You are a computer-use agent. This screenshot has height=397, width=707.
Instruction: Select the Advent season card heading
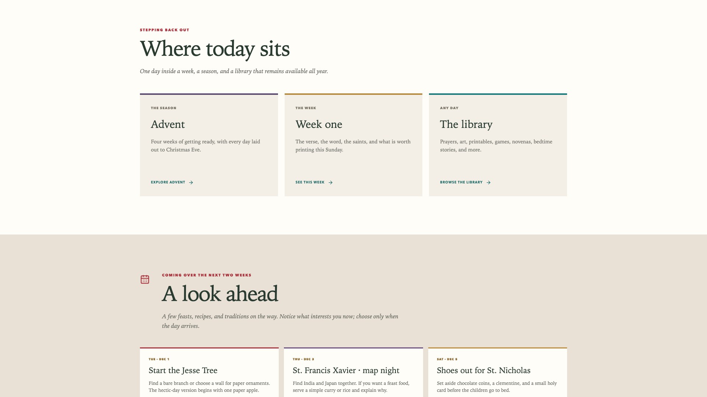[168, 124]
